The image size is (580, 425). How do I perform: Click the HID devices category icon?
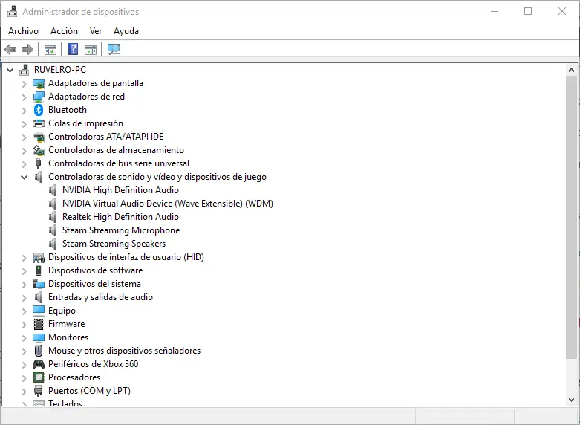pos(39,257)
